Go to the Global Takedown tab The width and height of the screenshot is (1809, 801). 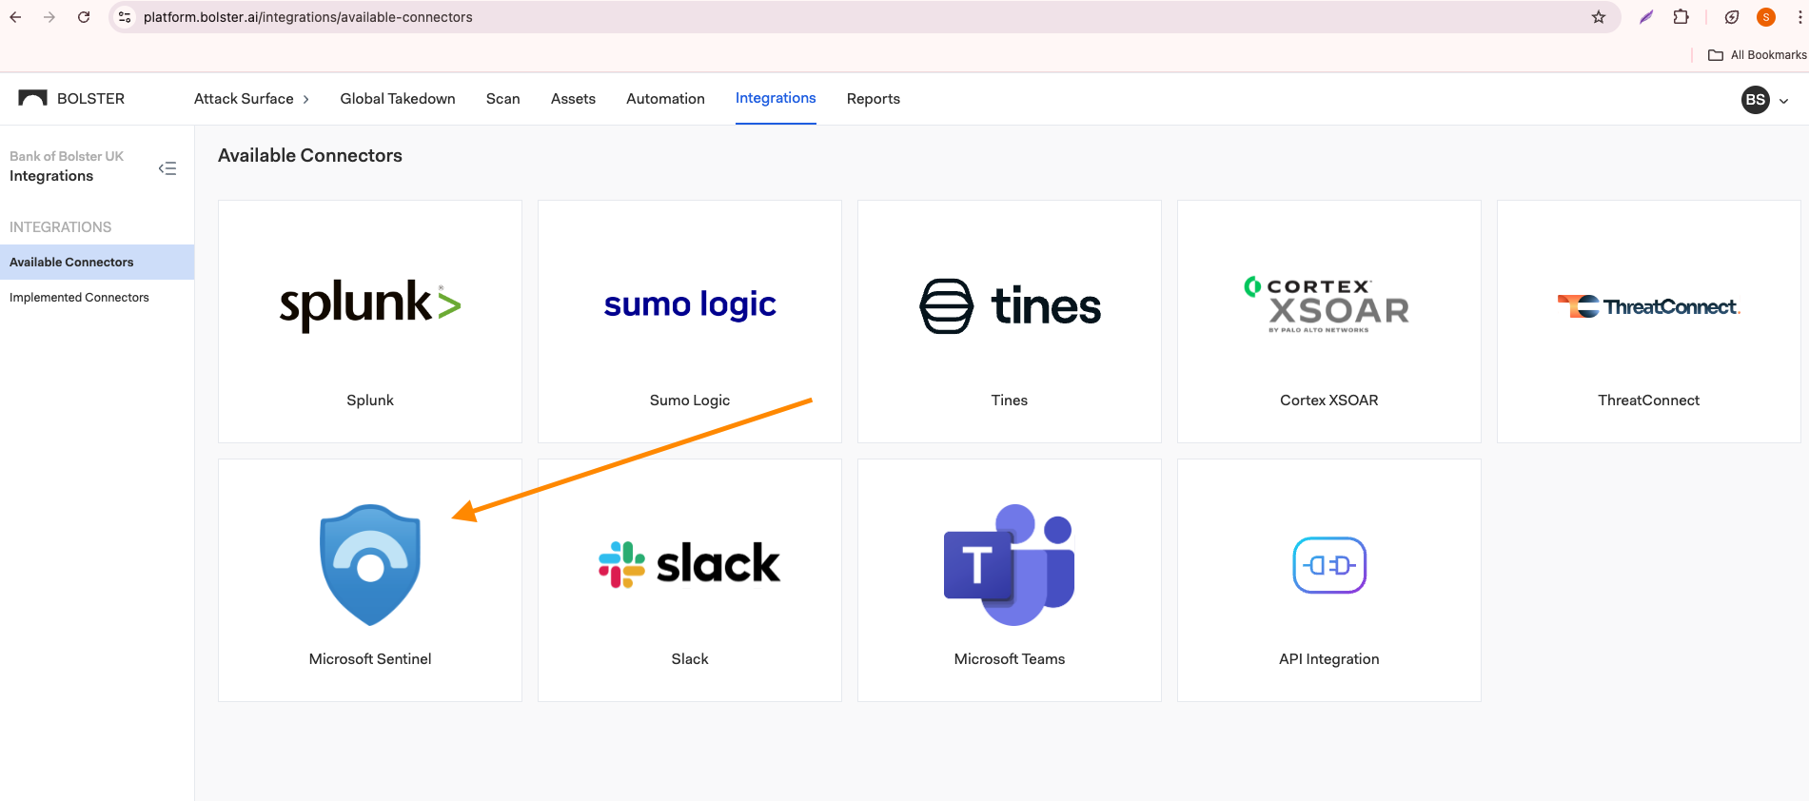(398, 99)
